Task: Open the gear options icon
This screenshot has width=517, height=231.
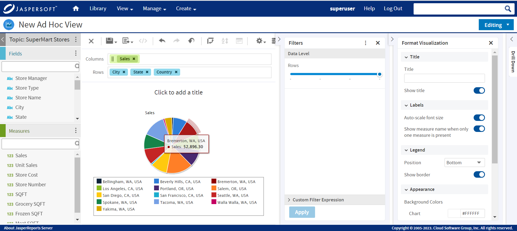Action: [x=261, y=41]
